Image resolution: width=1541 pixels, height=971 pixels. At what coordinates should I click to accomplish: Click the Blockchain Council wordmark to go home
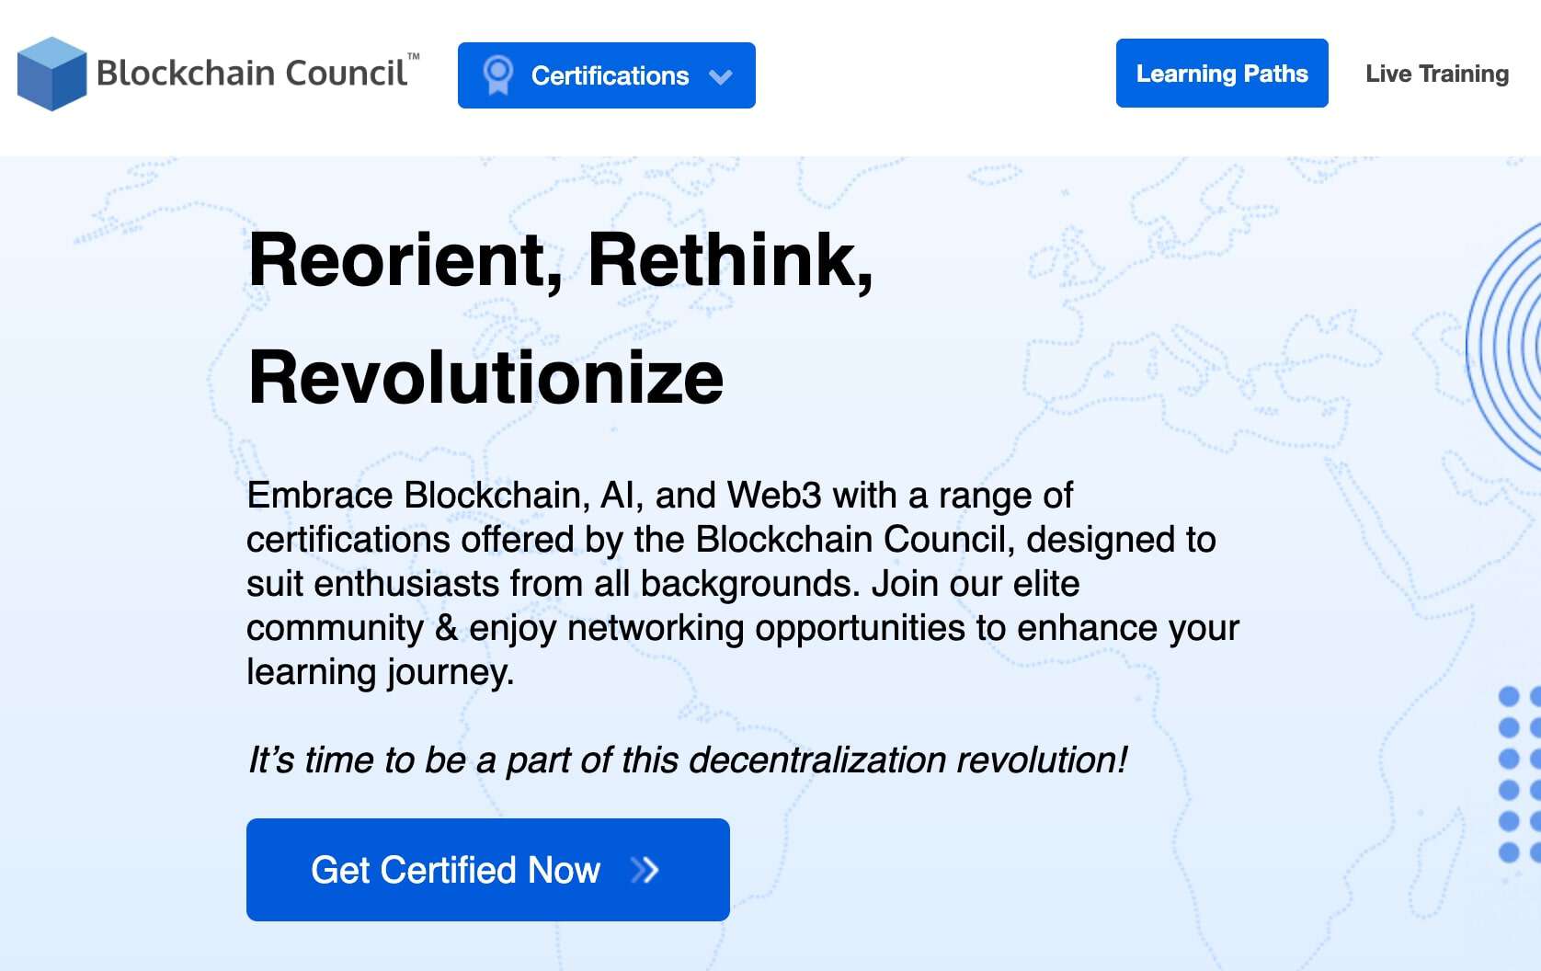[250, 74]
